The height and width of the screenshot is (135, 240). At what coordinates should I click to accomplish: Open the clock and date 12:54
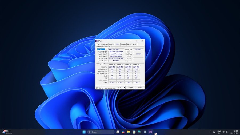coord(234,132)
